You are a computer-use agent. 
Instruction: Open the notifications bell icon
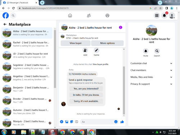point(164,15)
